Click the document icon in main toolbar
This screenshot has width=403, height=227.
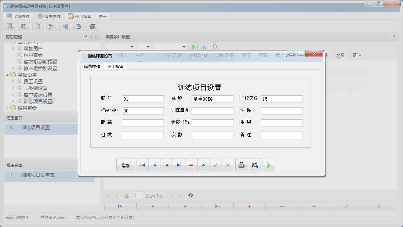pos(38,26)
